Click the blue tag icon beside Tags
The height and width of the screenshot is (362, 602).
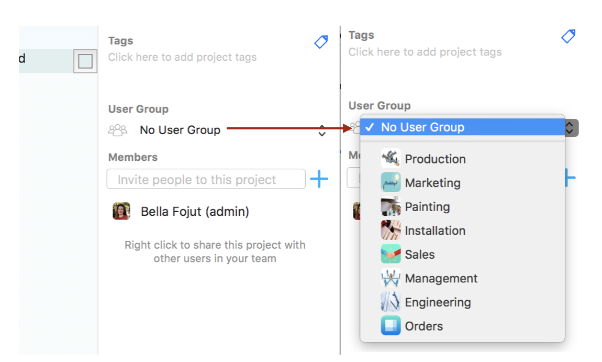pos(321,41)
